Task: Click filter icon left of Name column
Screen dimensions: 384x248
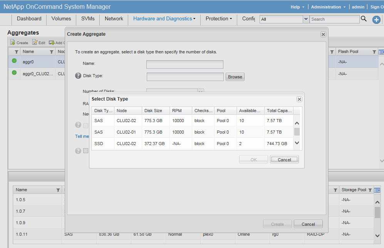Action: tap(16, 52)
